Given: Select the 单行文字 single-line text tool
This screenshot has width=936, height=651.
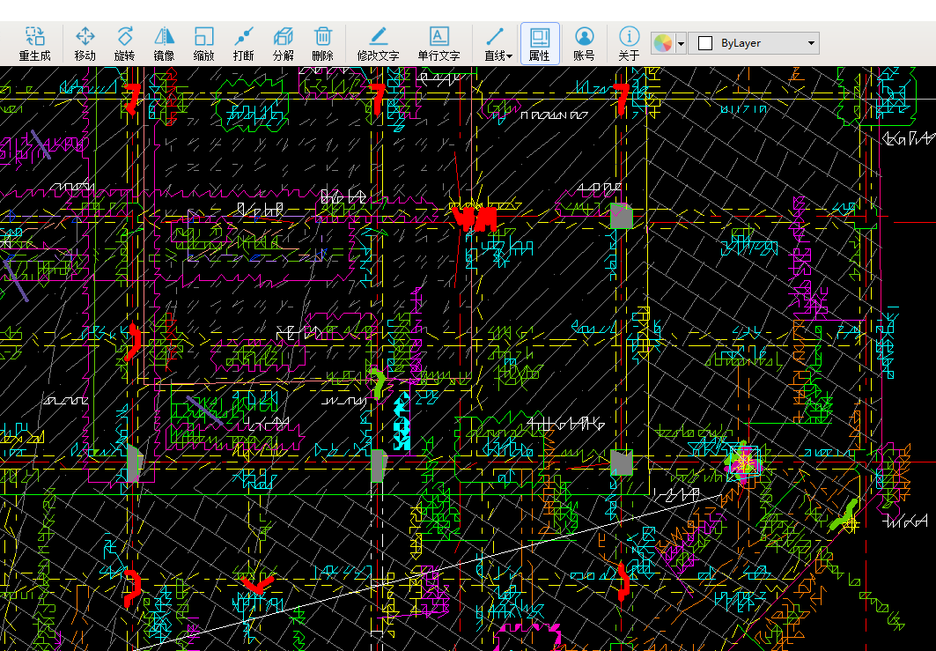Looking at the screenshot, I should pyautogui.click(x=439, y=36).
